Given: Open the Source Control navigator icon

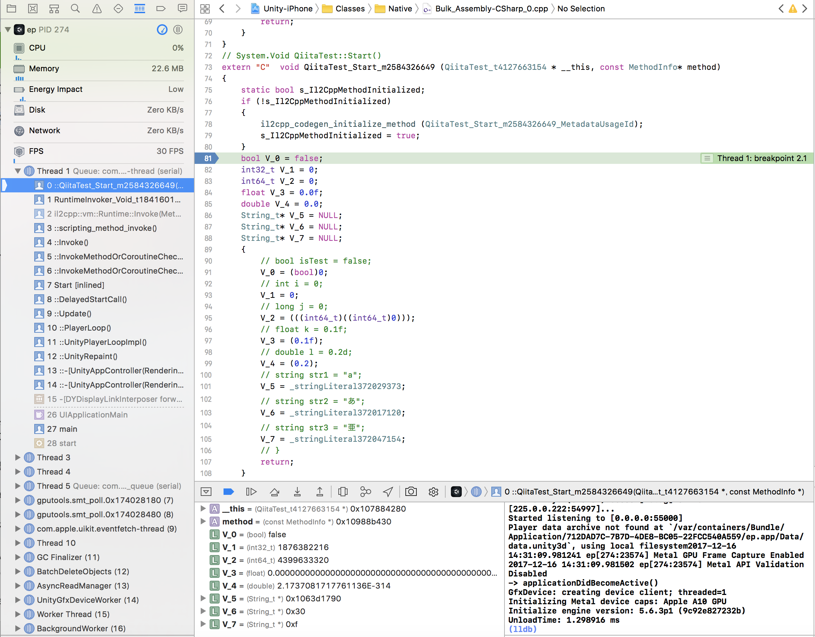Looking at the screenshot, I should tap(33, 9).
